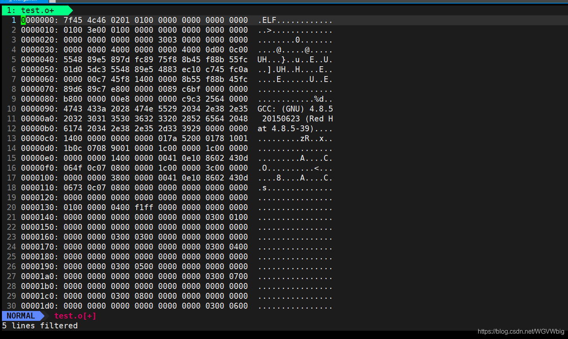Viewport: 568px width, 339px height.
Task: Click the '5 lines filtered' message
Action: pos(40,326)
